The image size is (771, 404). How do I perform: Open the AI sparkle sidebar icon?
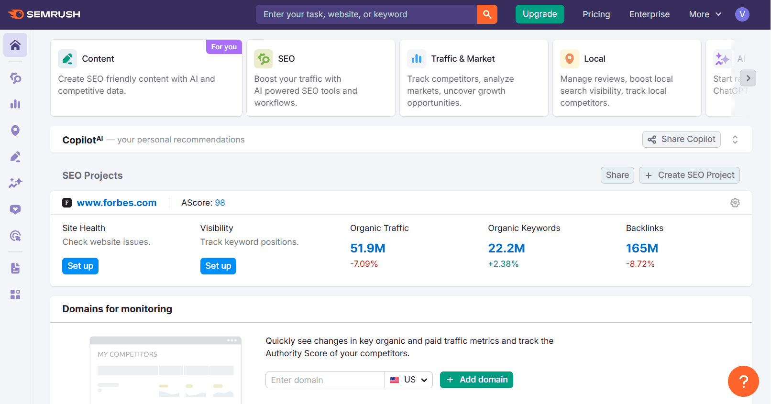pyautogui.click(x=15, y=183)
